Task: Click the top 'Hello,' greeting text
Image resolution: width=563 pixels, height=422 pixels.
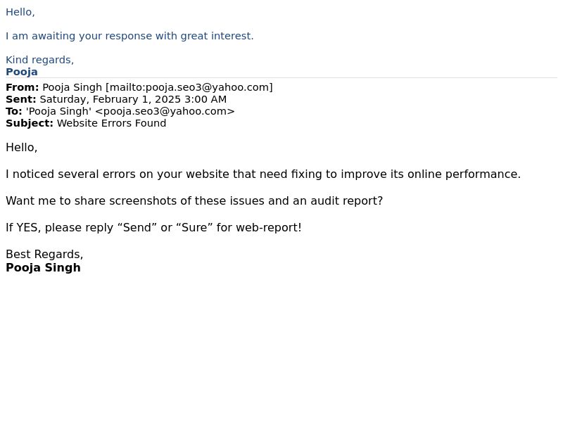Action: (x=20, y=12)
